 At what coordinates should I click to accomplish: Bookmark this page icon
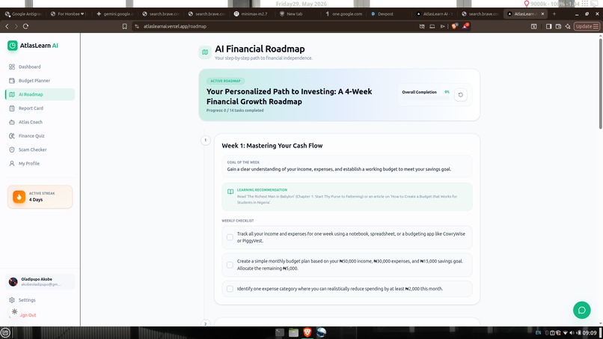125,26
